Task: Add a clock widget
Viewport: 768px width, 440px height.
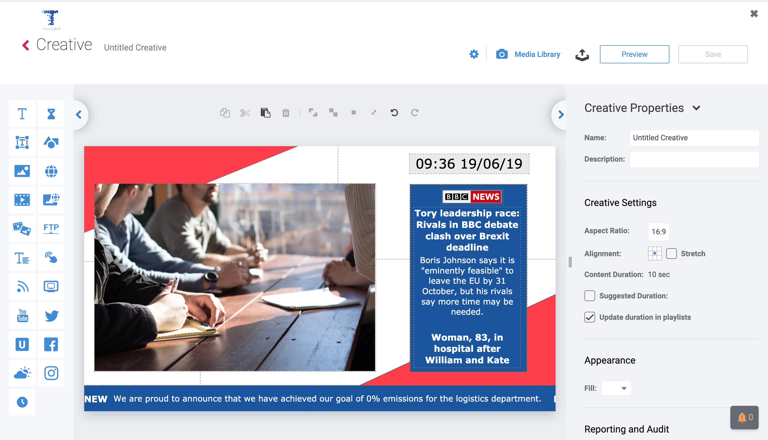Action: coord(22,402)
